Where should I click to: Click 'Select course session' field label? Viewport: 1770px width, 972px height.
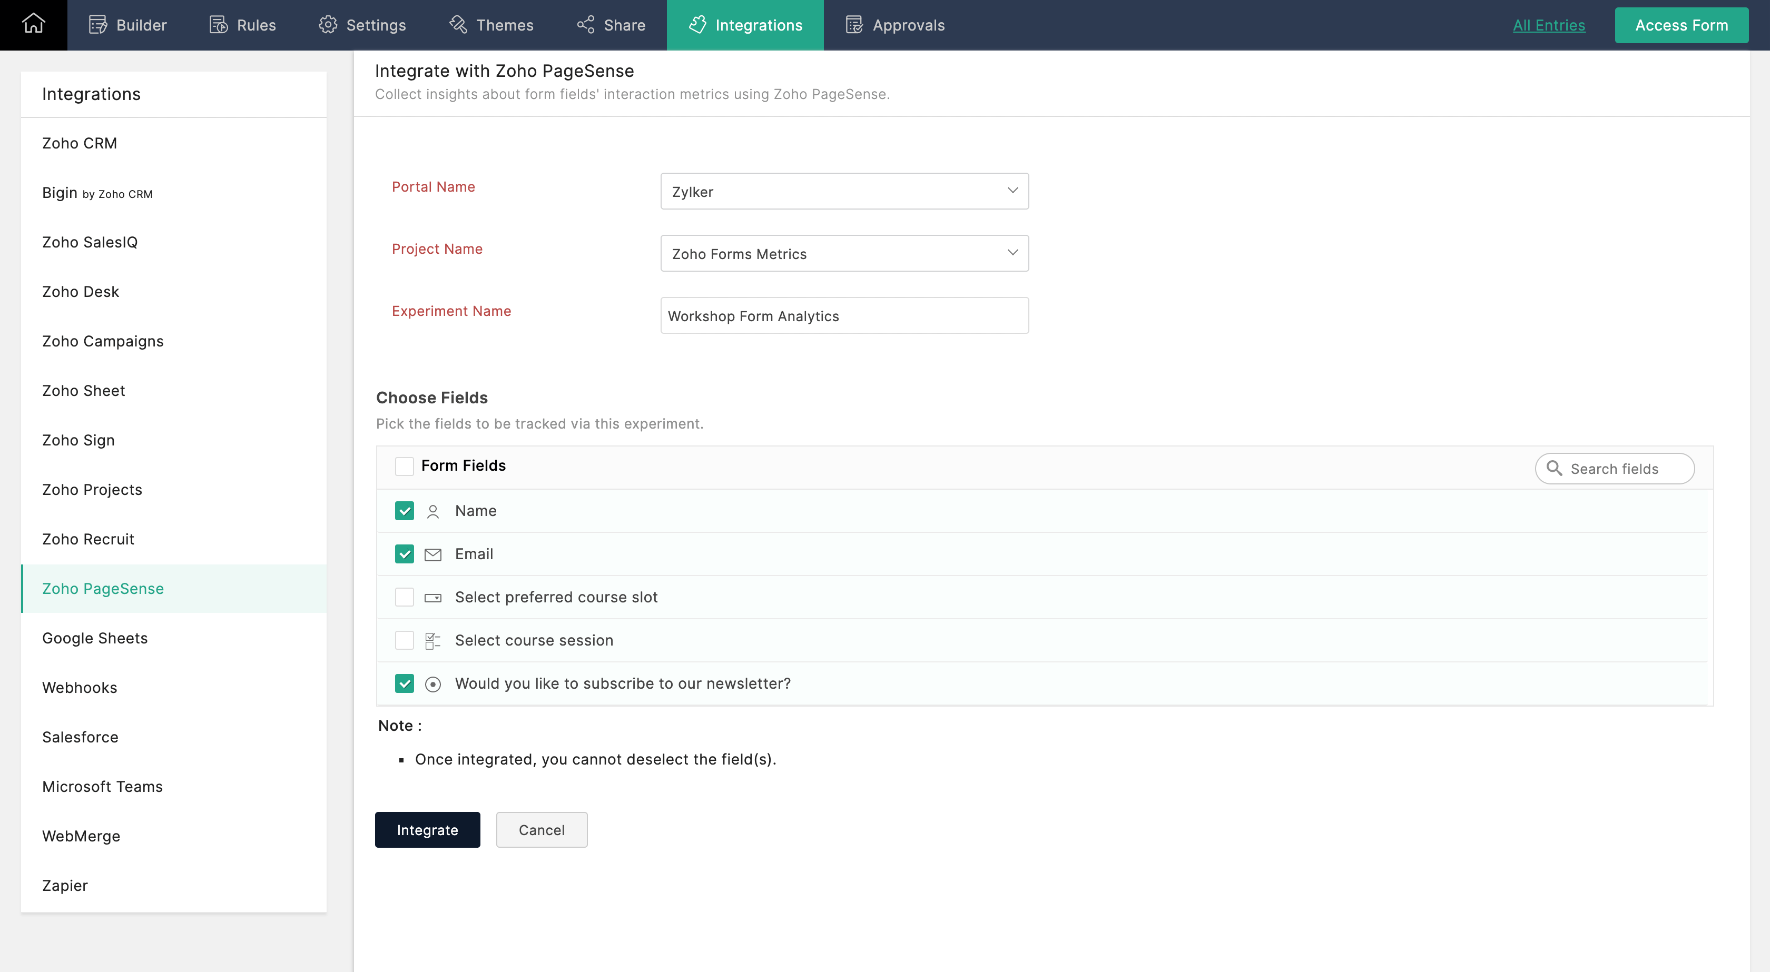click(534, 640)
